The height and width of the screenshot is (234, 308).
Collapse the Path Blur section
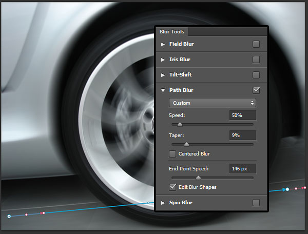pos(163,90)
